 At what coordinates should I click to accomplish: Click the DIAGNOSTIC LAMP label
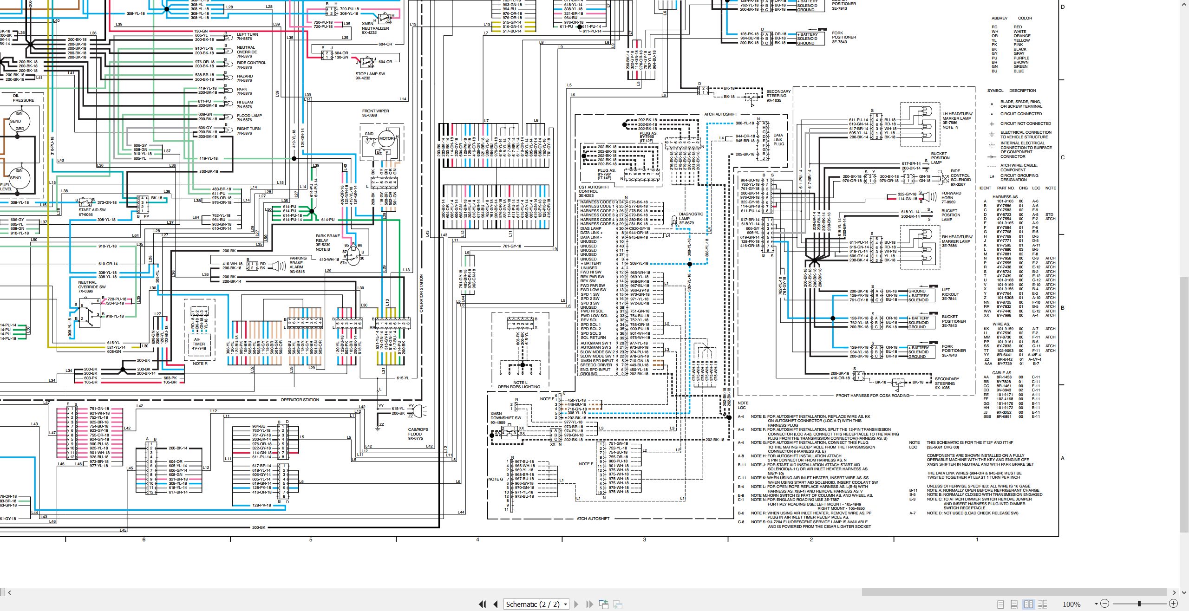(691, 216)
